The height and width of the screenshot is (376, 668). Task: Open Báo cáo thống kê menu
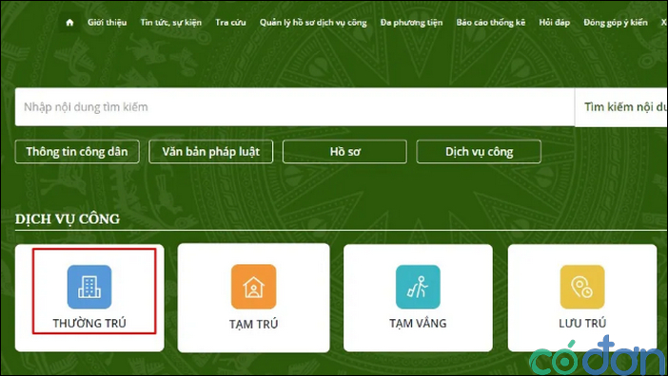point(491,23)
